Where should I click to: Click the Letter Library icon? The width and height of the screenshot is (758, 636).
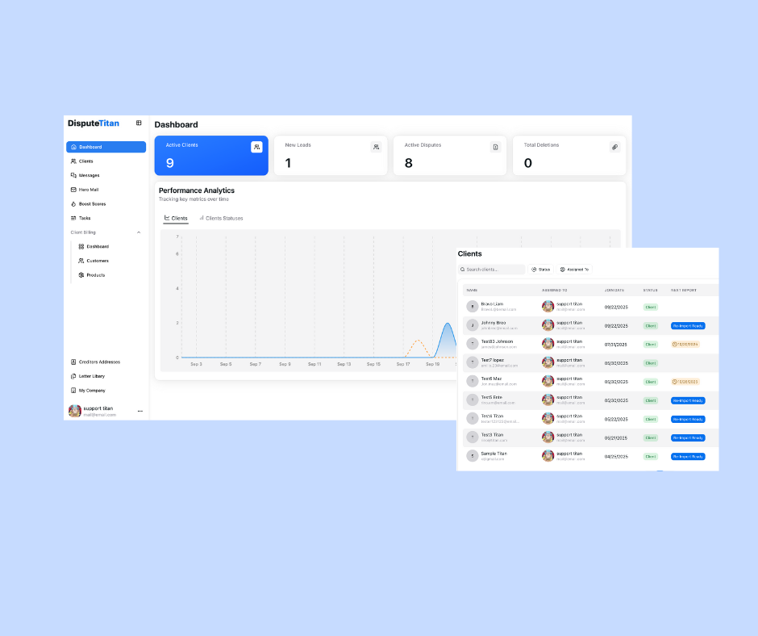coord(72,376)
